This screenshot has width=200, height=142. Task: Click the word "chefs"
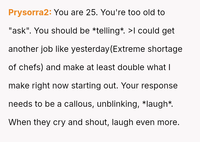pos(31,67)
